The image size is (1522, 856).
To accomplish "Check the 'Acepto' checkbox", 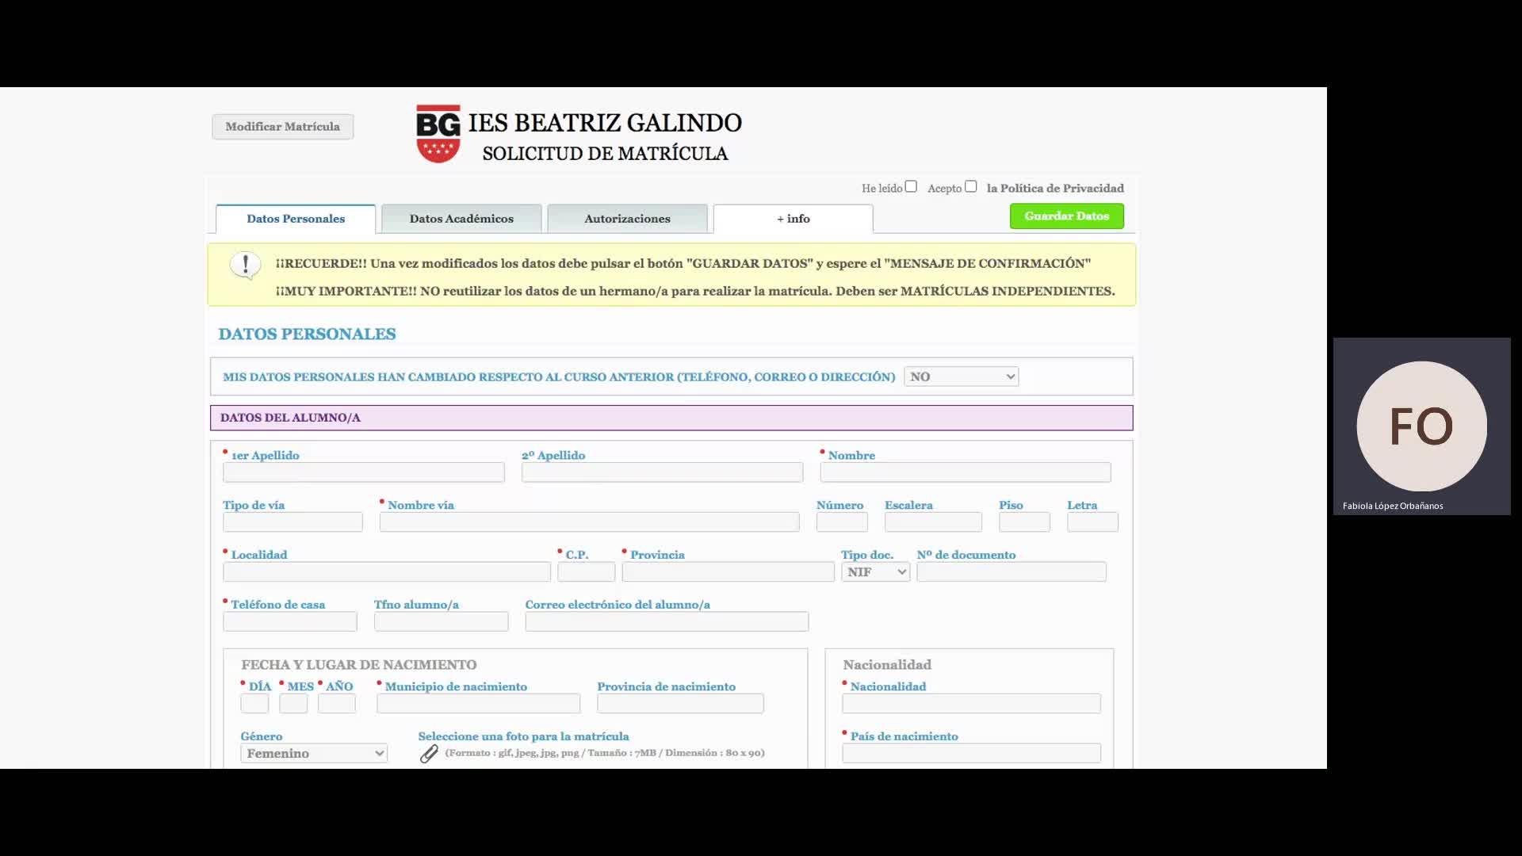I will pos(970,187).
